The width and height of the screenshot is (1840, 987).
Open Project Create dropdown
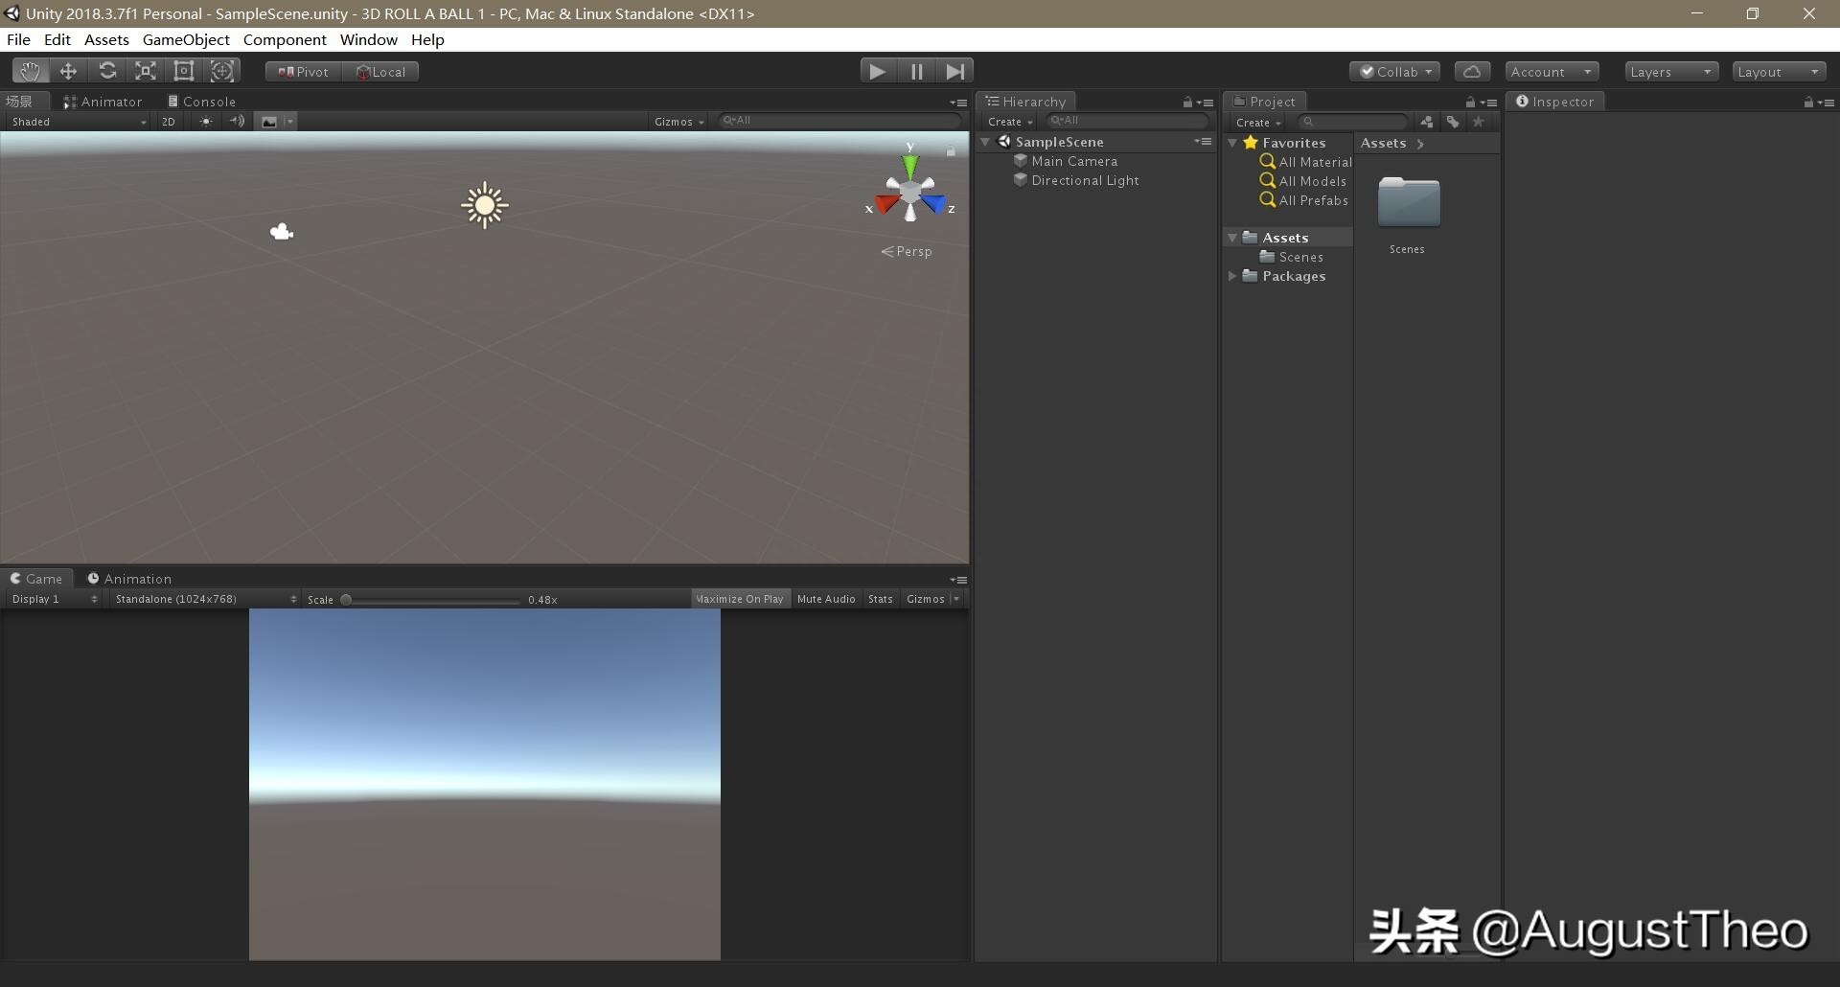tap(1258, 123)
